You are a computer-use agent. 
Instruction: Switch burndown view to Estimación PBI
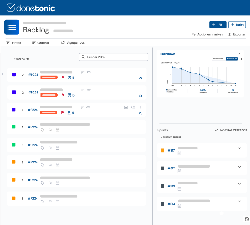(x=218, y=58)
